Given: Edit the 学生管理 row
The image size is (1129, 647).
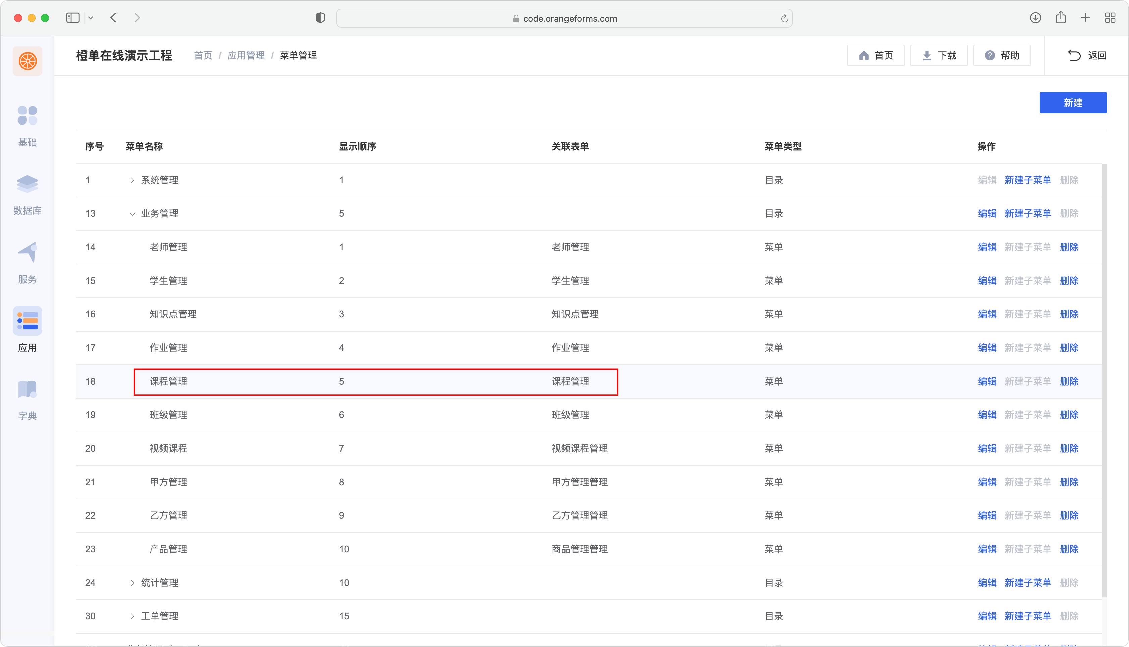Looking at the screenshot, I should [x=987, y=281].
